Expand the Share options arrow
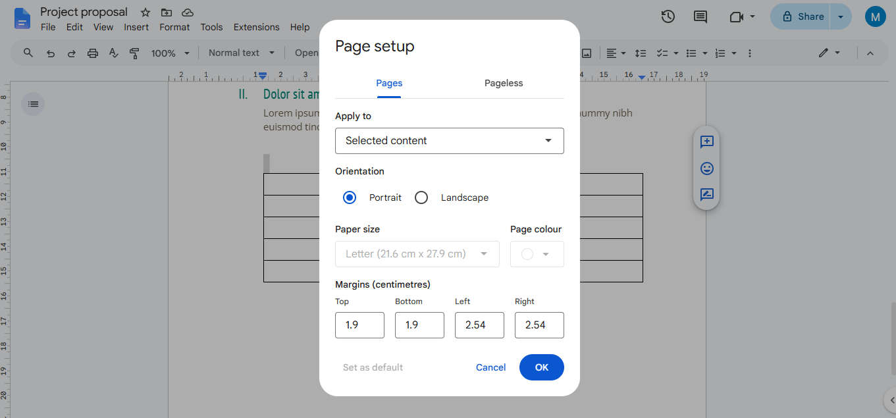Image resolution: width=896 pixels, height=418 pixels. point(841,17)
